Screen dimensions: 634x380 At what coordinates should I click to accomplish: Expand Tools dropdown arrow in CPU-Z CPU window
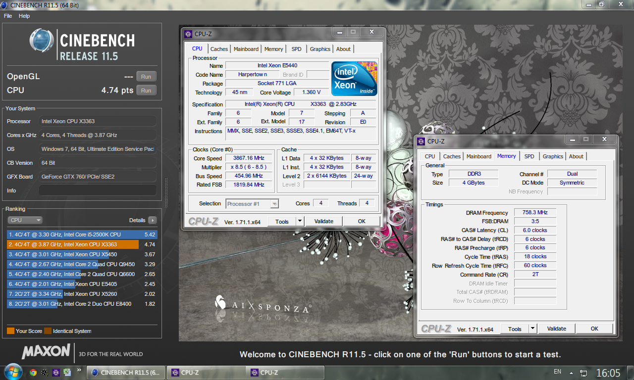click(x=300, y=221)
